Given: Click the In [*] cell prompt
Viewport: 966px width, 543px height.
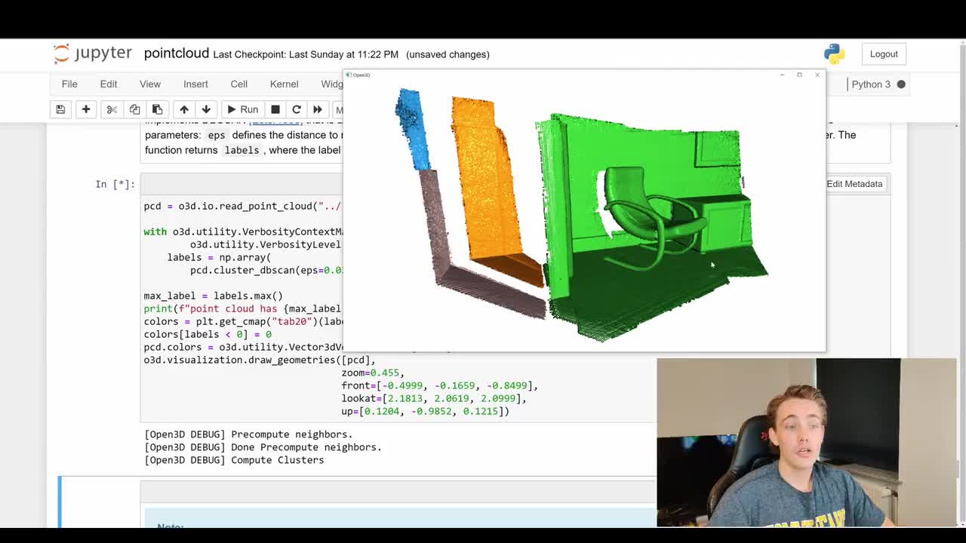Looking at the screenshot, I should coord(115,184).
